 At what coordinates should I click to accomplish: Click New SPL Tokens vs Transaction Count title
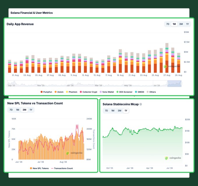pyautogui.click(x=35, y=103)
